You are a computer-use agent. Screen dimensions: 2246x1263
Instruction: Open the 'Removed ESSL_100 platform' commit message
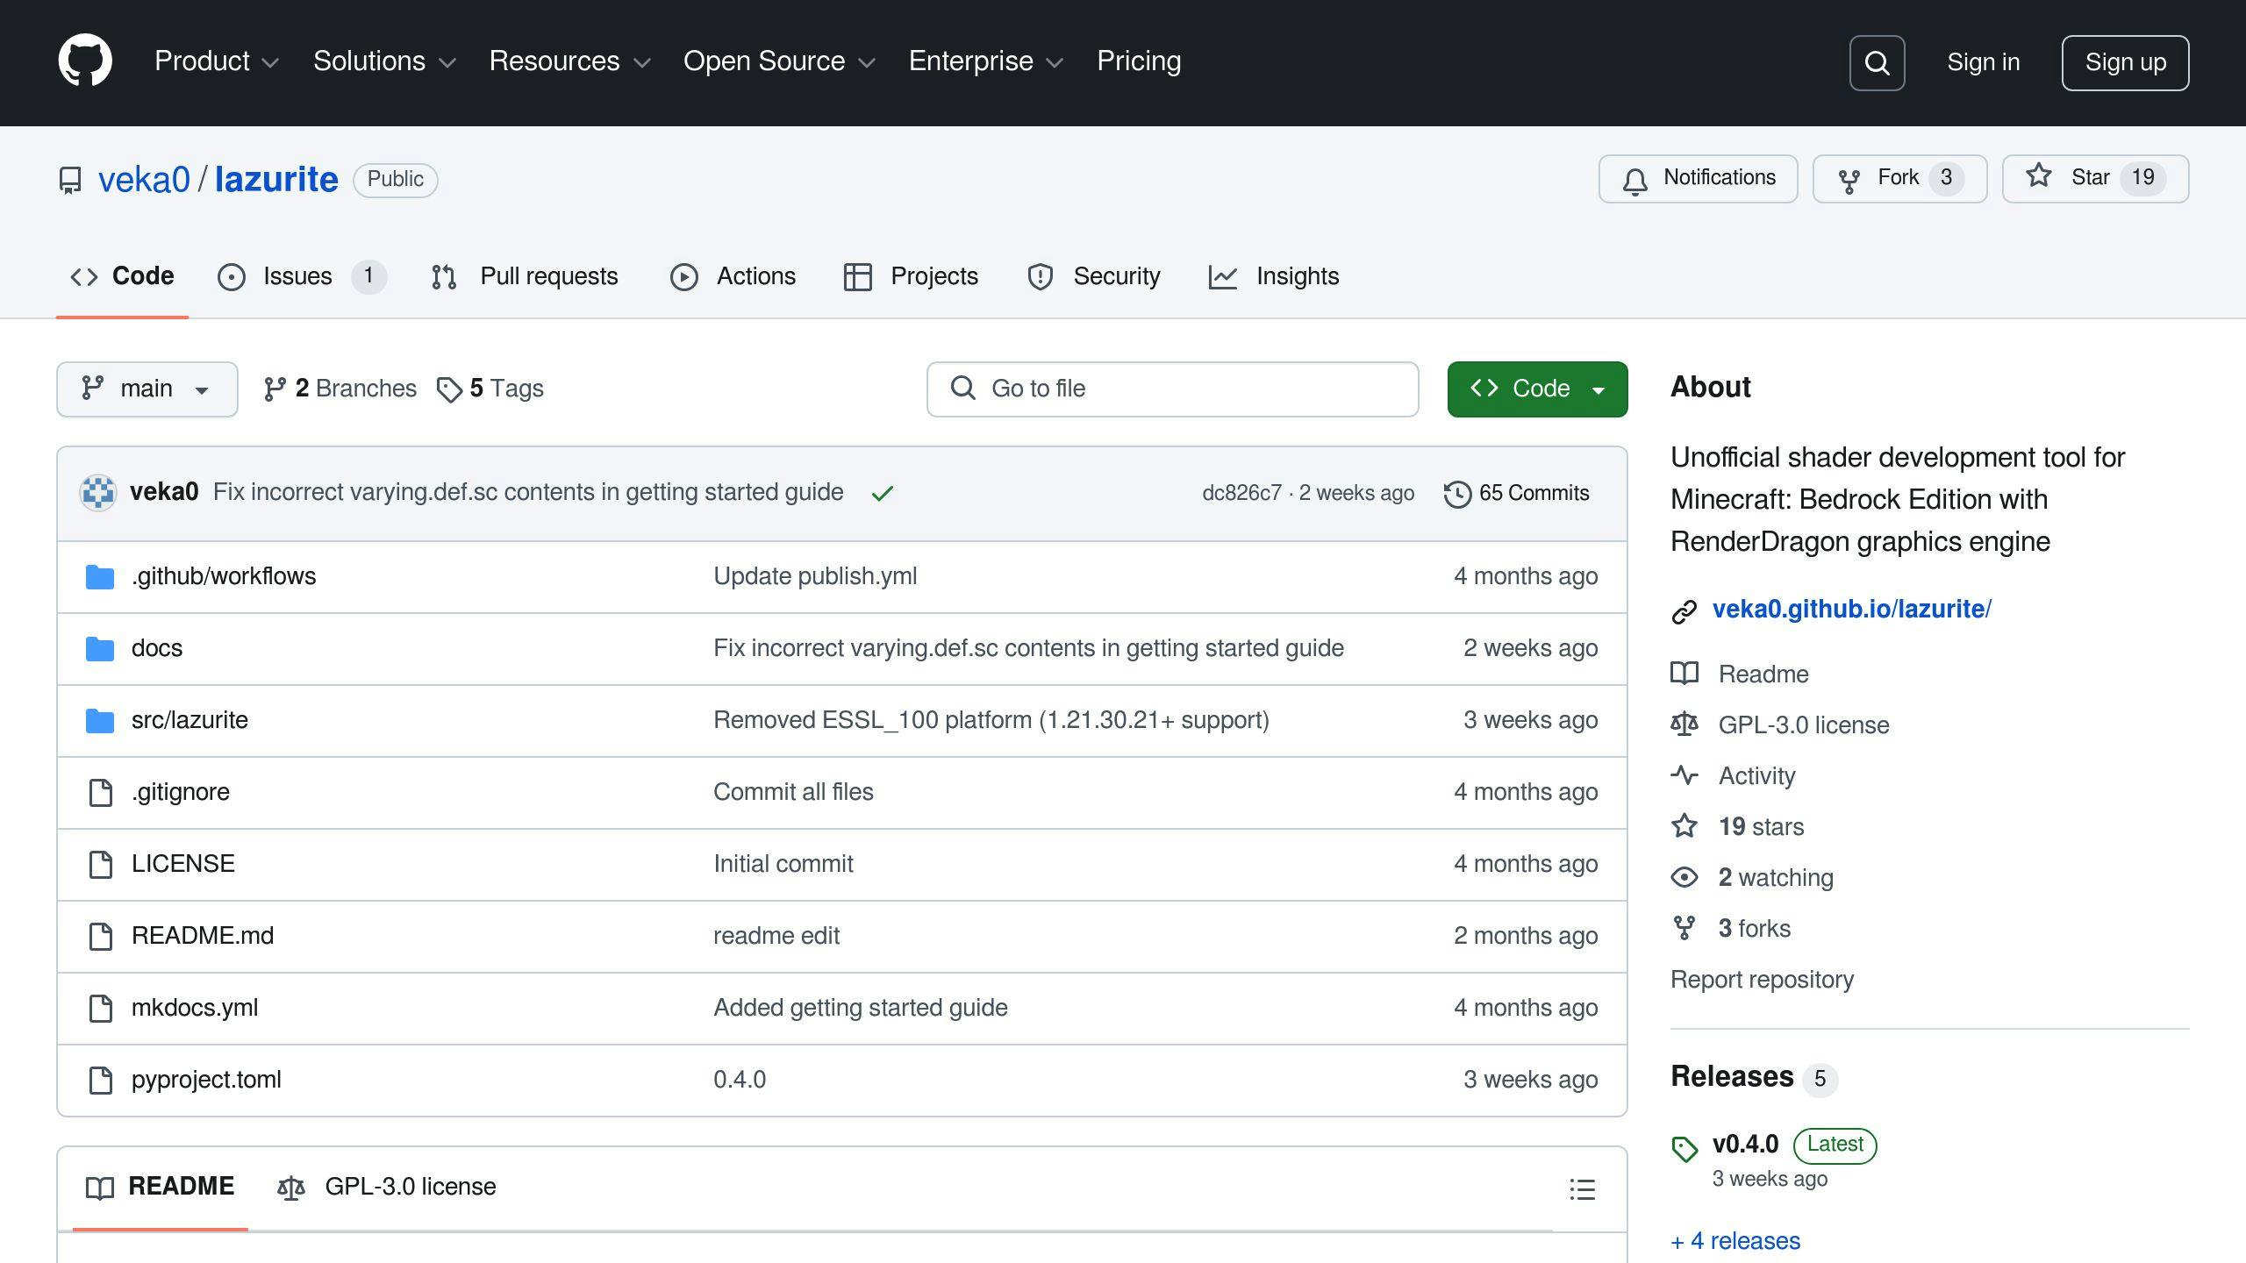pos(991,720)
